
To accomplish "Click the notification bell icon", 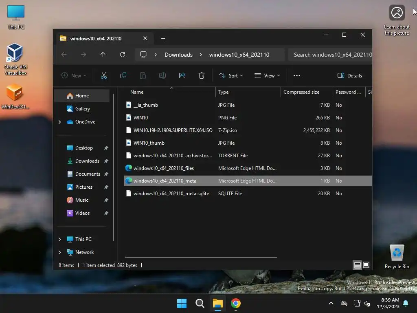I will point(406,303).
